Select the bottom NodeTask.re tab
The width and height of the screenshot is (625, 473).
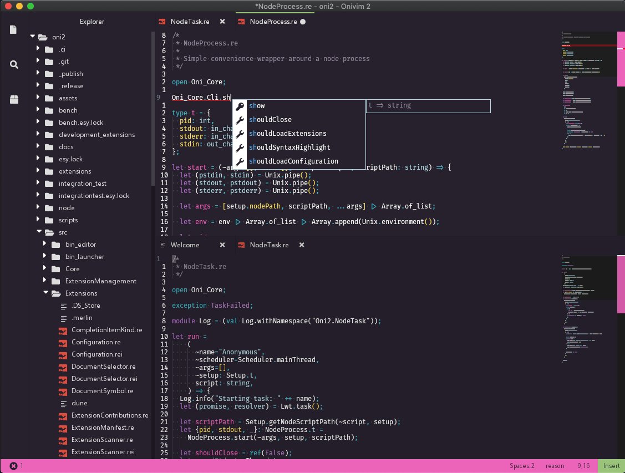pos(269,245)
